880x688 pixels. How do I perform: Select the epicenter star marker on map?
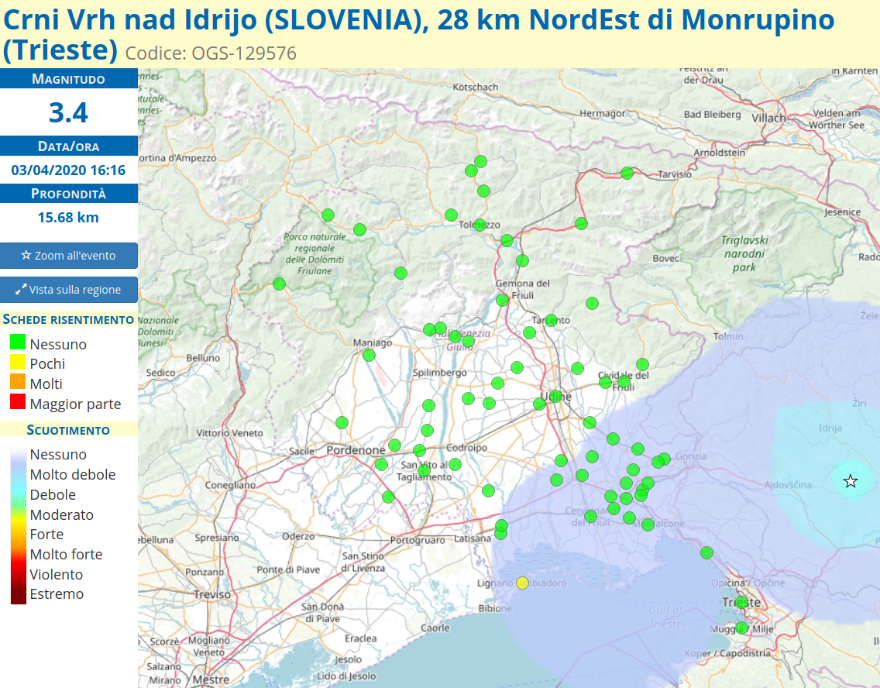[x=851, y=482]
